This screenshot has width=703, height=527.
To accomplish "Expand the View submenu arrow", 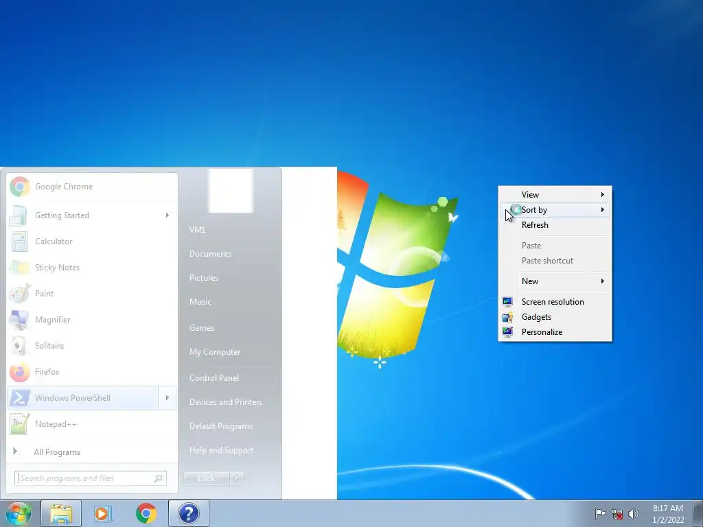I will tap(603, 194).
